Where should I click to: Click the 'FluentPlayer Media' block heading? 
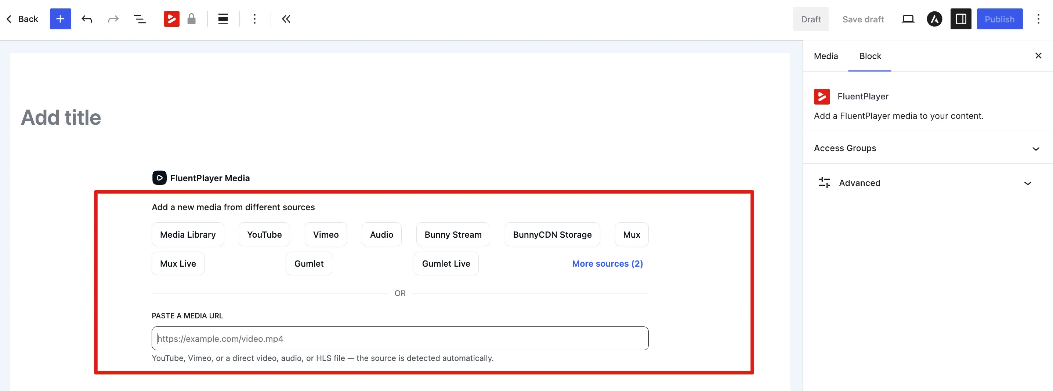point(210,178)
